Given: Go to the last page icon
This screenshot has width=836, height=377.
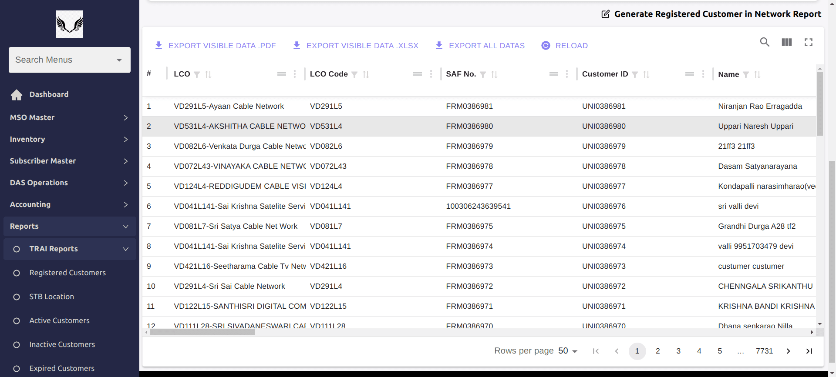Looking at the screenshot, I should 809,351.
